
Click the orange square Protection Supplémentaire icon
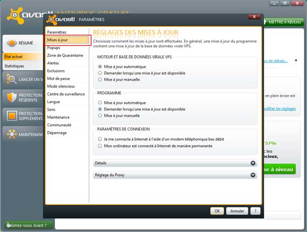(x=12, y=116)
